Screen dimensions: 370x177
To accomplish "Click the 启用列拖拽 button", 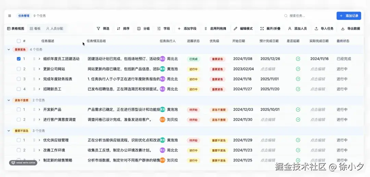I will (x=215, y=28).
